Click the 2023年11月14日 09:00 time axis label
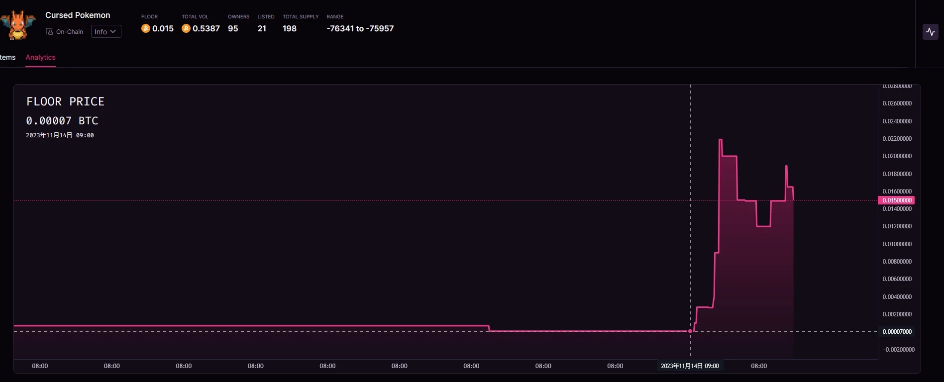The width and height of the screenshot is (944, 382). pyautogui.click(x=690, y=366)
